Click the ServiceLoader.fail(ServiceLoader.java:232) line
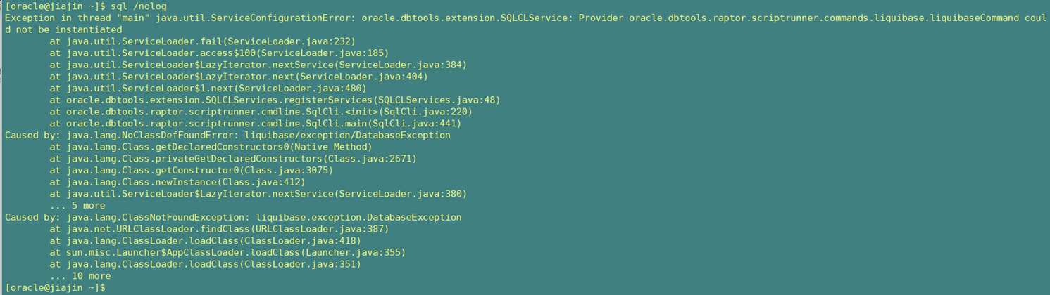Screen dimensions: 1050x295 tap(203, 41)
